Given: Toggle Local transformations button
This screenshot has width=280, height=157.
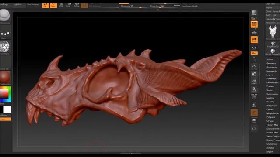Looking at the screenshot, I should point(254,40).
